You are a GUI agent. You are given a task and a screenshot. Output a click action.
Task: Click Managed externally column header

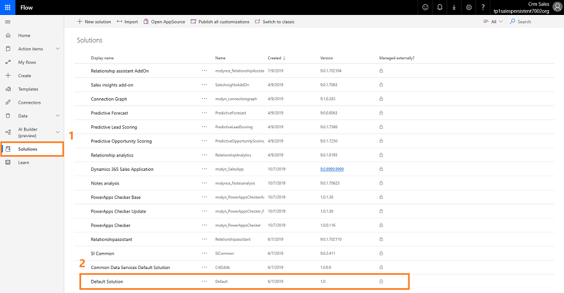pos(397,58)
